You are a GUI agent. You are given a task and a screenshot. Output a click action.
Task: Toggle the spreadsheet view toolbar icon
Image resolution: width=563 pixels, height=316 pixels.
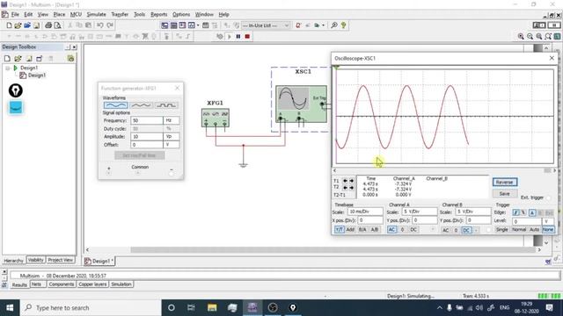(173, 25)
